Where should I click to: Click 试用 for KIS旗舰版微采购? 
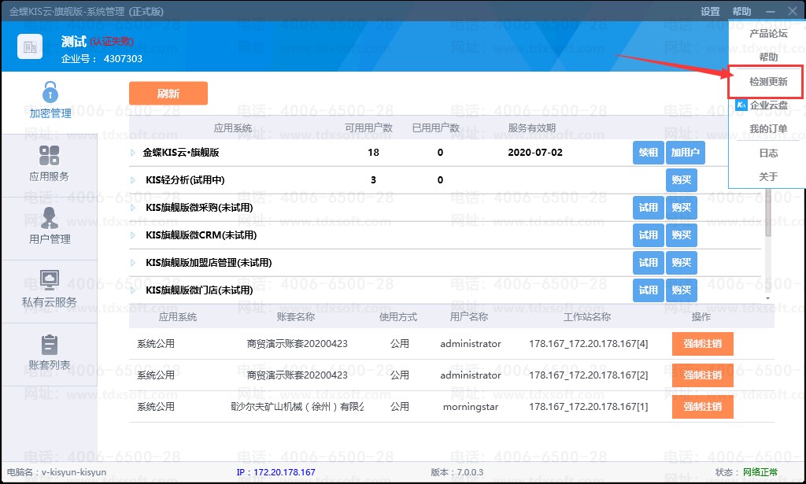coord(648,208)
